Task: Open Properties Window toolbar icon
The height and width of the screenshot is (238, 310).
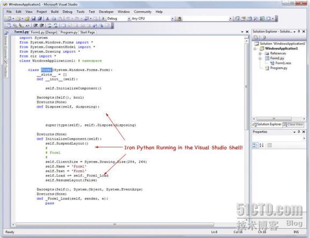Action: 244,19
